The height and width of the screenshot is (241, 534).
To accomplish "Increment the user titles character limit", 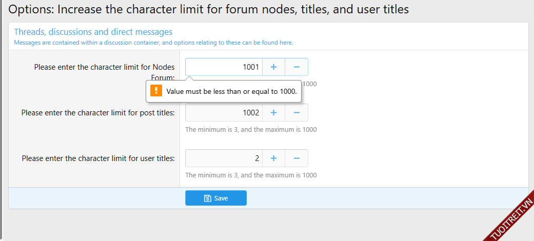I will pos(273,158).
